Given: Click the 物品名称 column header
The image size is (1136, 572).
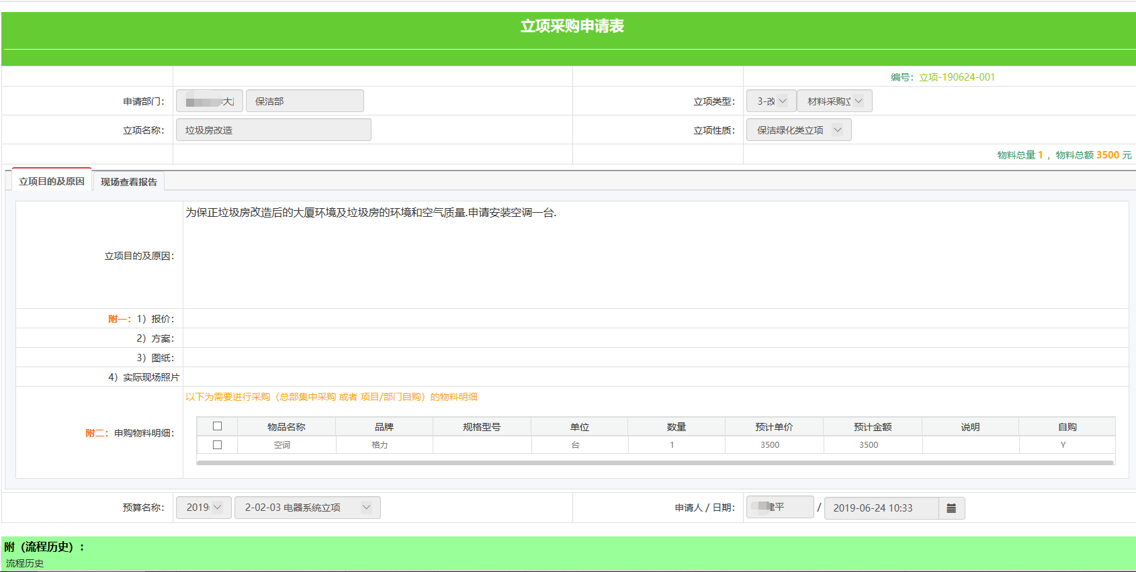Looking at the screenshot, I should (286, 427).
